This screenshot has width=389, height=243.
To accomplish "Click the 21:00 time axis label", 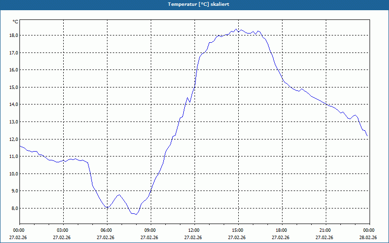I will point(325,230).
